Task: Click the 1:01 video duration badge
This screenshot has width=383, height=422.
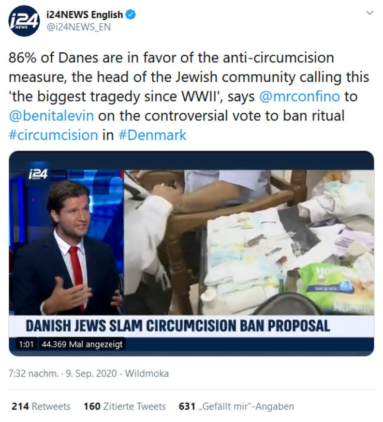Action: 26,344
